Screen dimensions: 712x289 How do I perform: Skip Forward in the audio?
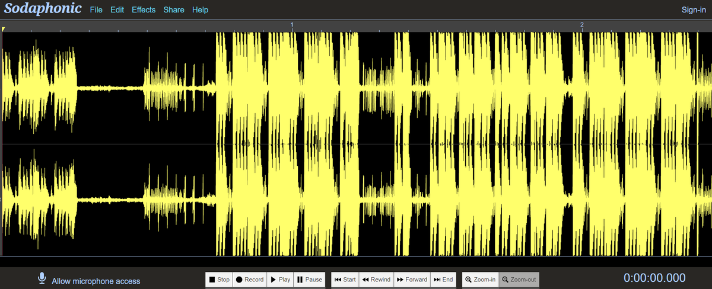(x=412, y=280)
